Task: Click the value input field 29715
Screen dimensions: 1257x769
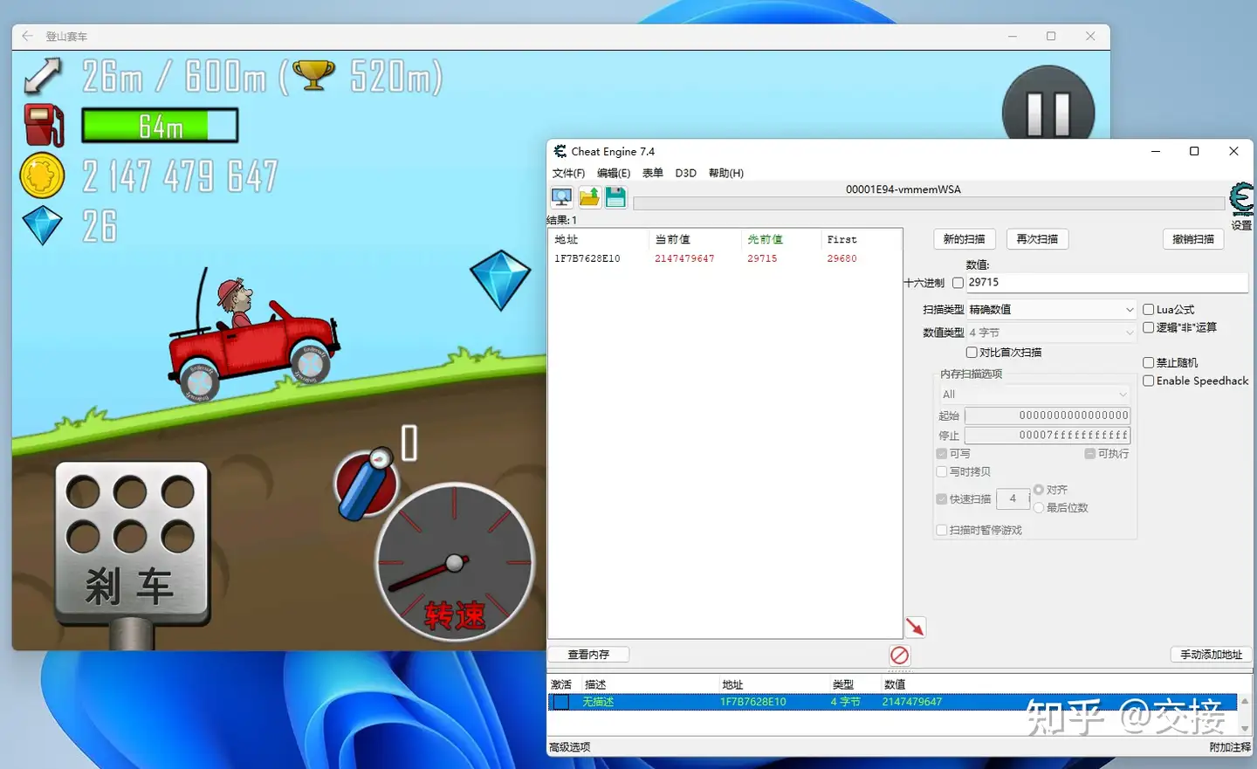Action: click(x=1106, y=283)
